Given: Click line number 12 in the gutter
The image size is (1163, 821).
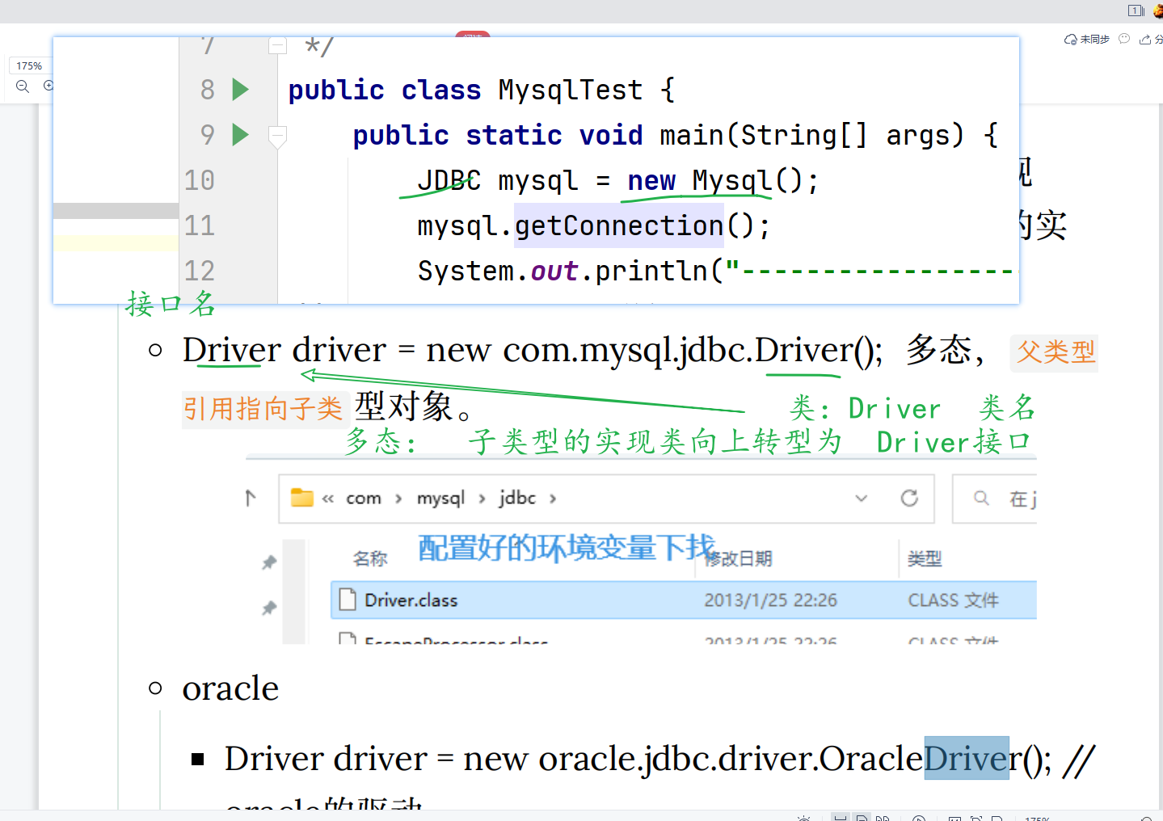Looking at the screenshot, I should pyautogui.click(x=199, y=271).
